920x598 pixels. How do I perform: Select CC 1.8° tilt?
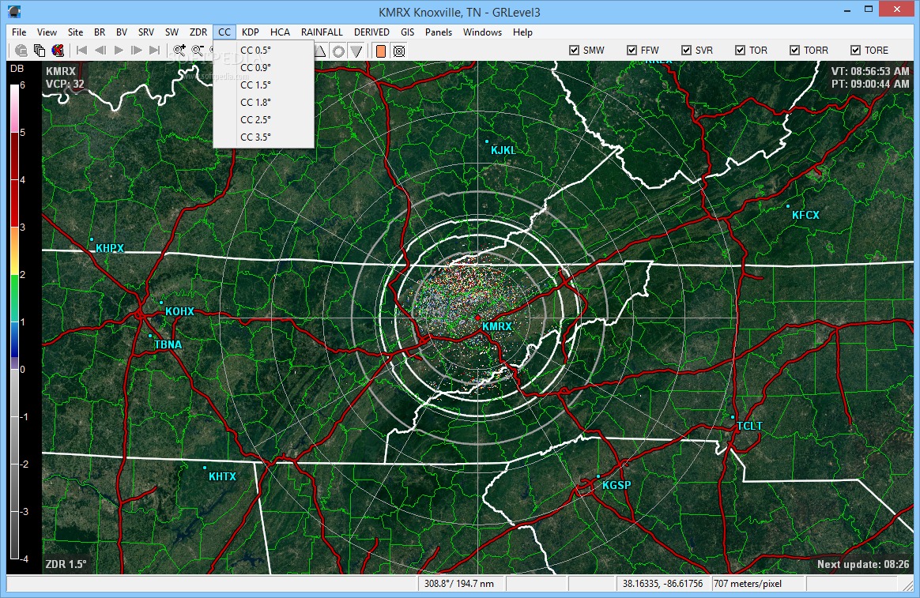(263, 102)
